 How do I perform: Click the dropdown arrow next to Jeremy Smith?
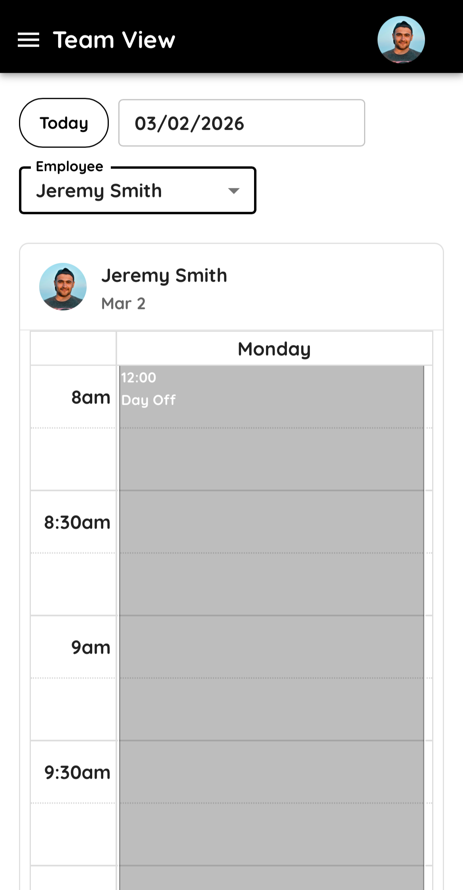point(233,191)
